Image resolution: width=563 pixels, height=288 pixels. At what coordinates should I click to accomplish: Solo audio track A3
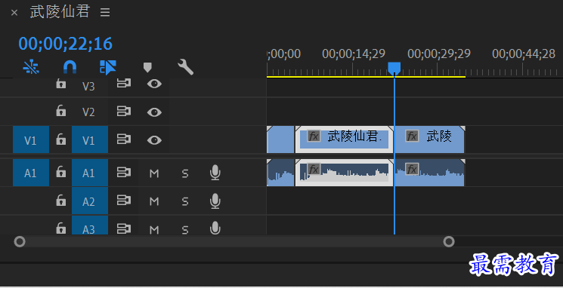(185, 229)
